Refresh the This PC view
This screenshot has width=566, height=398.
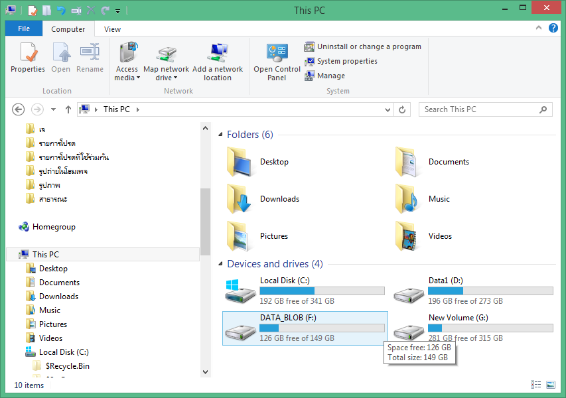point(402,109)
